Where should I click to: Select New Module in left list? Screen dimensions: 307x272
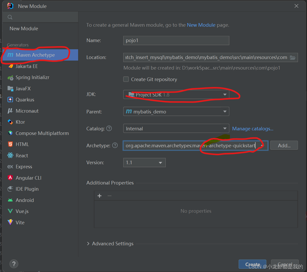[24, 28]
